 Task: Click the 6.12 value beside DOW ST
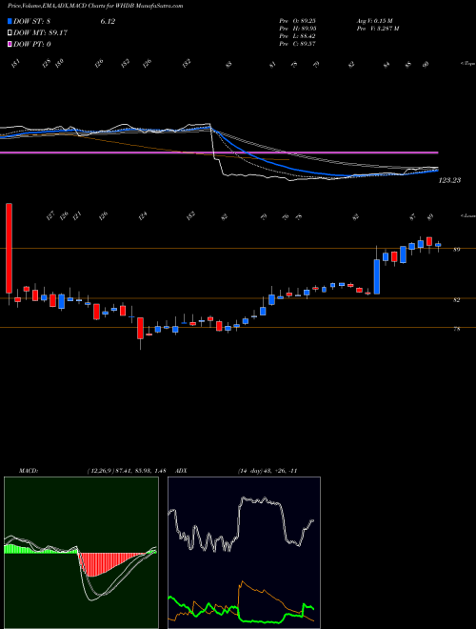(x=108, y=22)
